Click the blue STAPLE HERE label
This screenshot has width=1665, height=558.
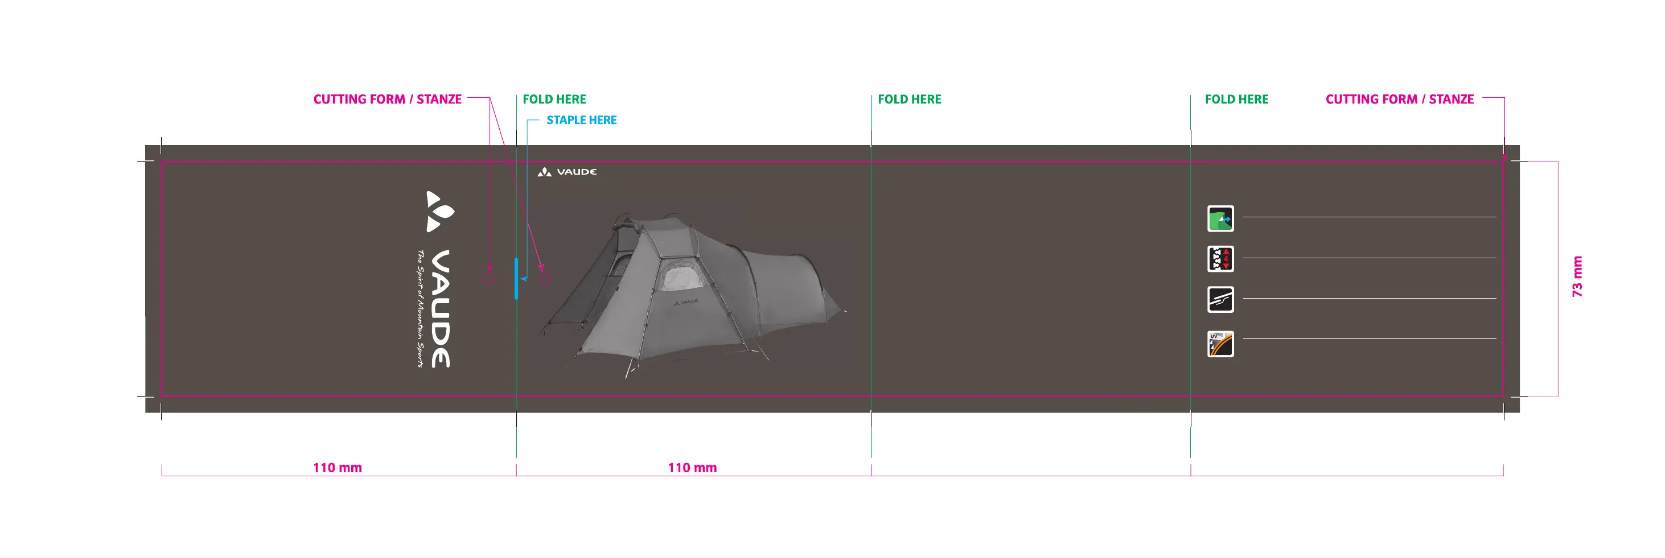pos(581,120)
